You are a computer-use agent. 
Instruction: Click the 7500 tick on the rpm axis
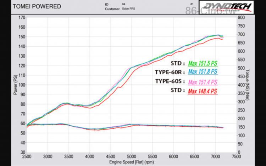[236, 156]
